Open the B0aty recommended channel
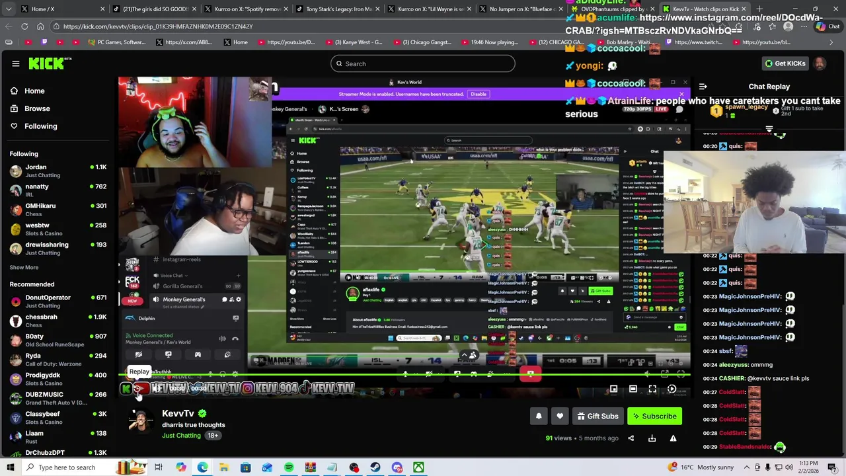Viewport: 846px width, 476px height. click(x=58, y=340)
